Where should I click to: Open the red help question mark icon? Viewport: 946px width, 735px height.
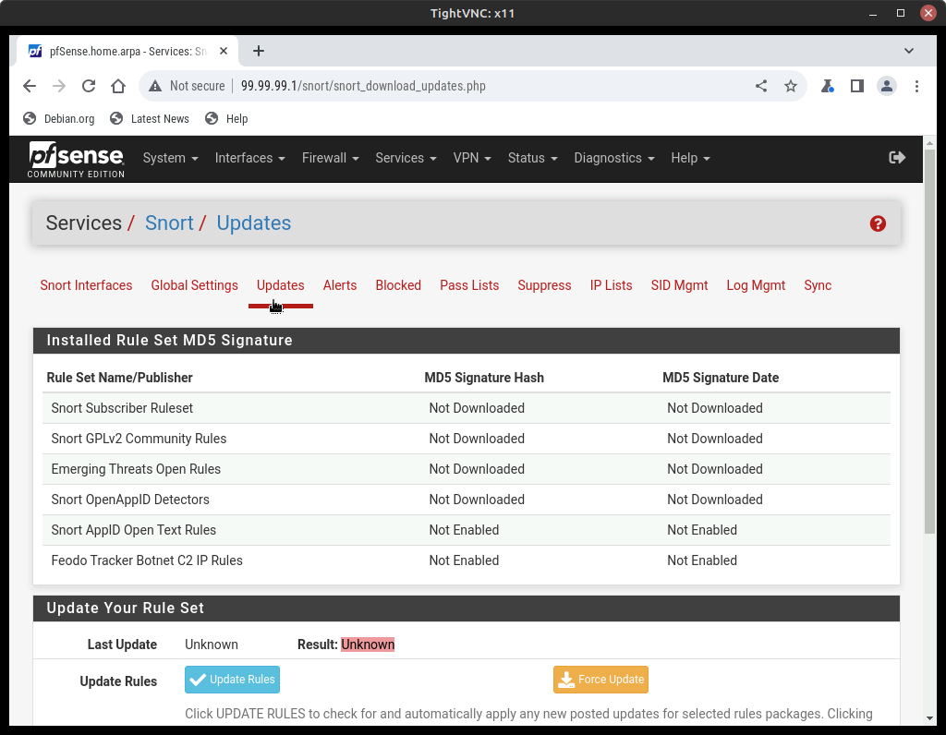[878, 223]
